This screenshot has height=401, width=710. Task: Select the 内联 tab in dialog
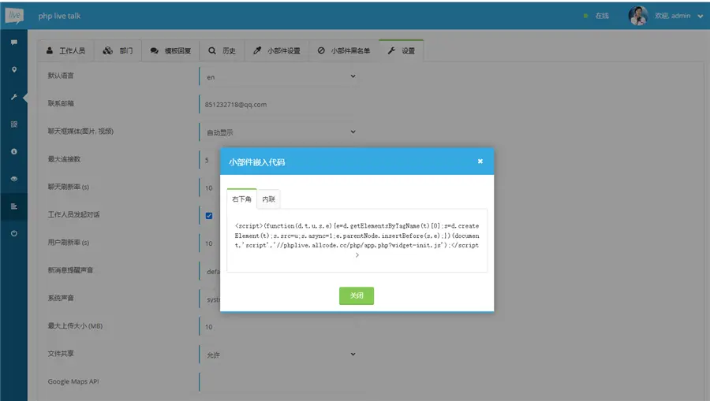[268, 199]
